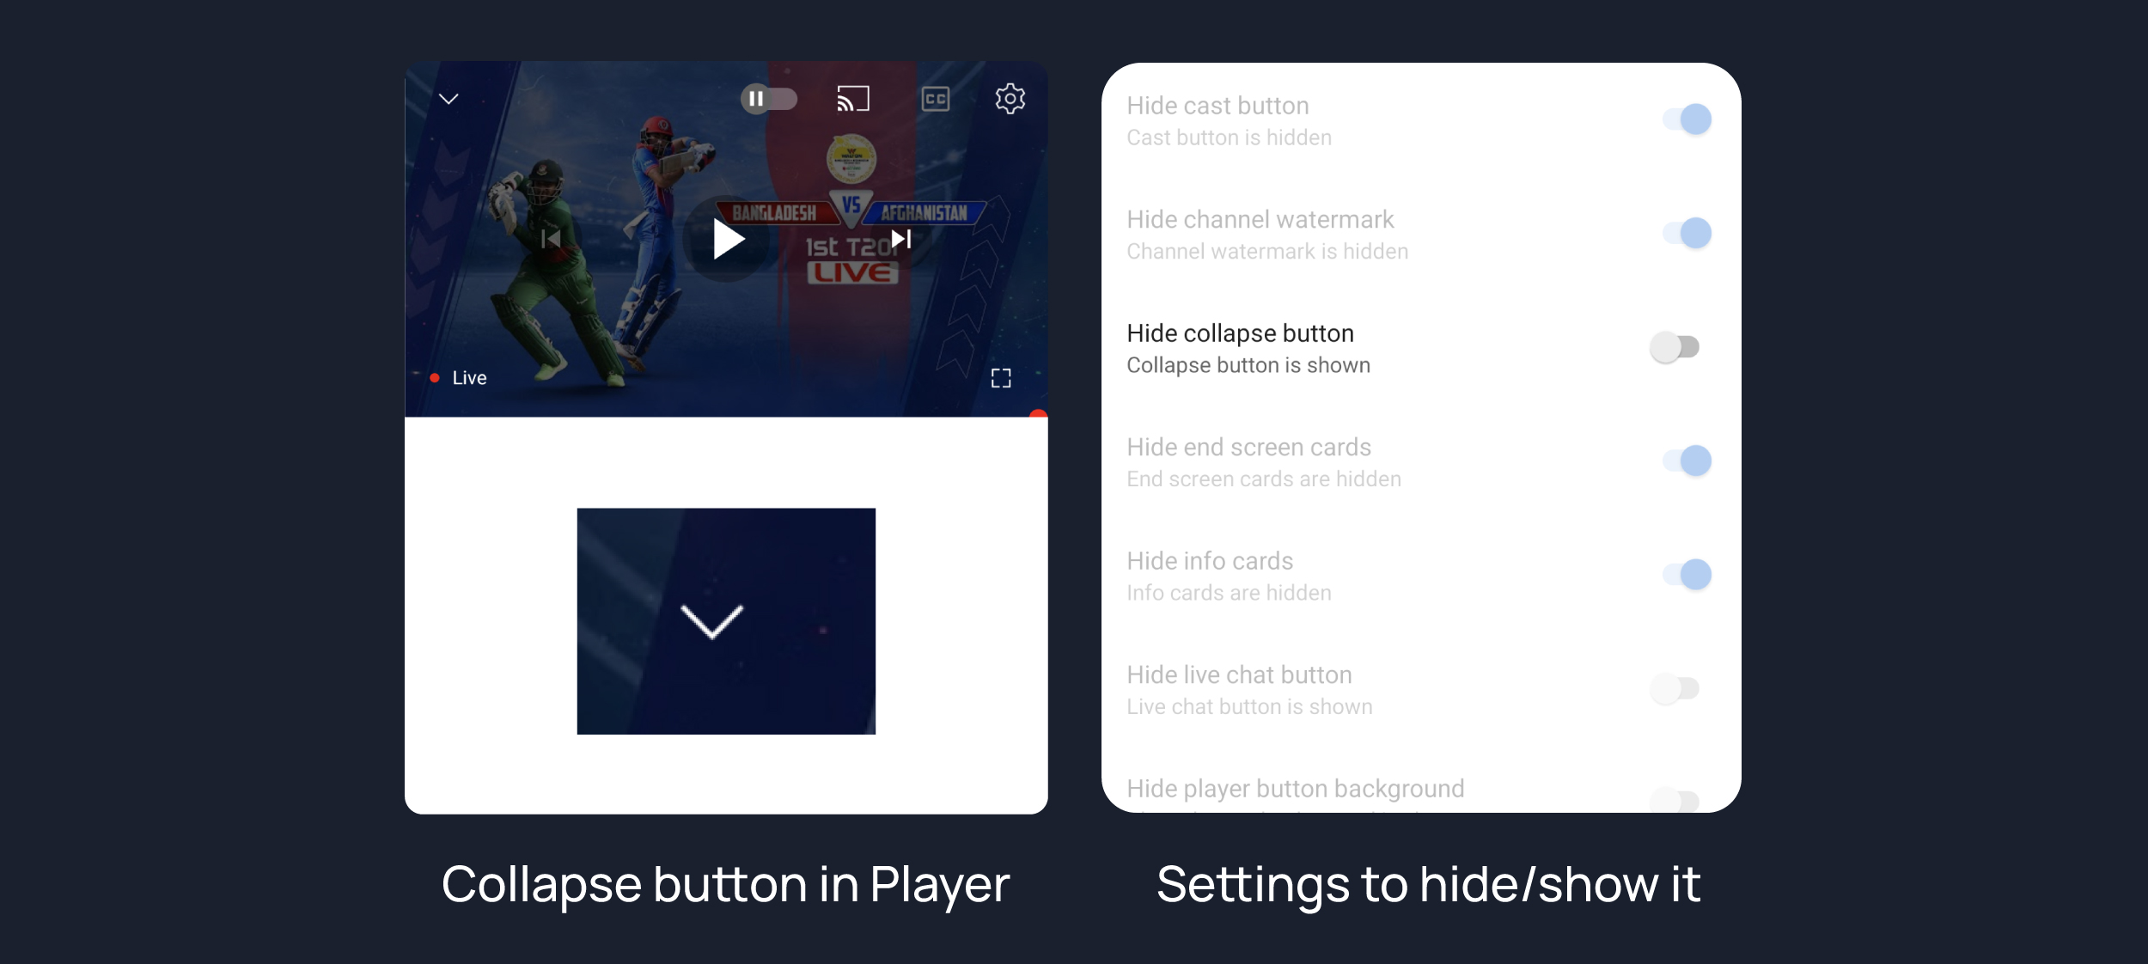Disable Hide channel watermark switch

(1687, 233)
